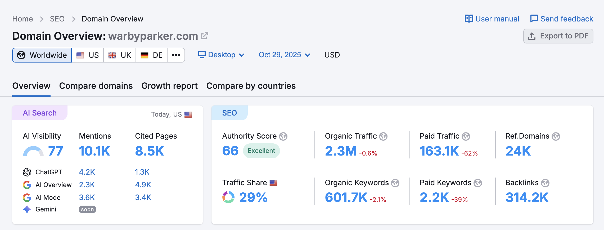The image size is (604, 230).
Task: Click the AI Visibility gauge graphic
Action: (x=33, y=151)
